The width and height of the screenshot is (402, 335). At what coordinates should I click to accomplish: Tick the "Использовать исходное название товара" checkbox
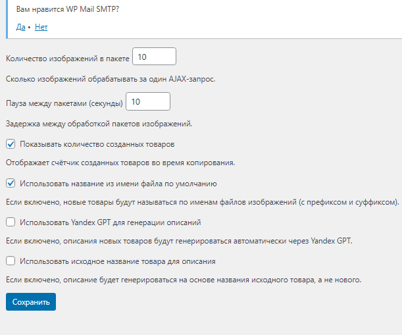pyautogui.click(x=11, y=261)
